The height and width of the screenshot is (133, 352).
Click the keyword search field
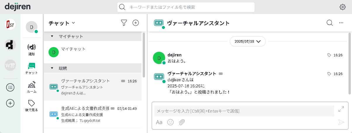click(186, 7)
